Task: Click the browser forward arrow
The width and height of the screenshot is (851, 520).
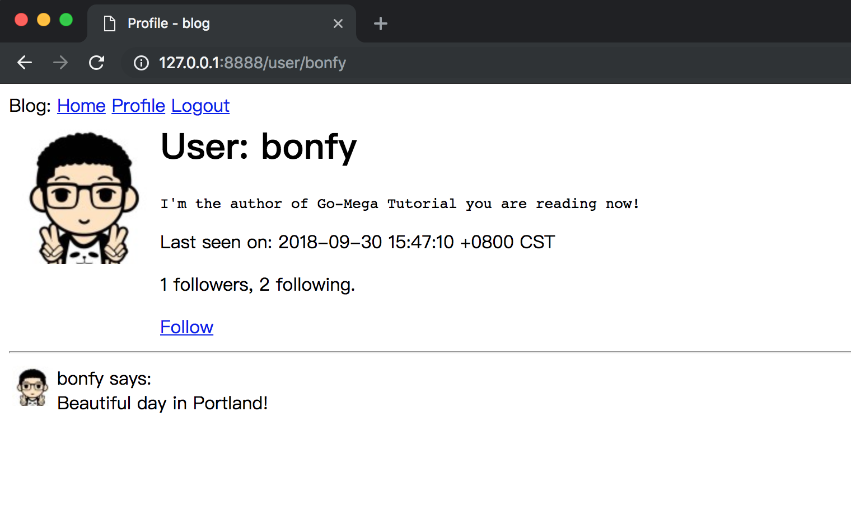Action: (x=60, y=63)
